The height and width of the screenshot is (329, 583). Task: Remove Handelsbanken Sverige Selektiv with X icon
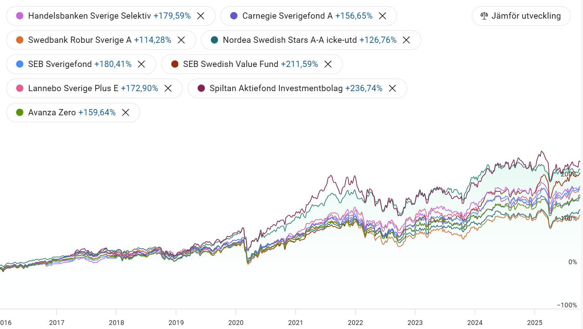click(201, 16)
